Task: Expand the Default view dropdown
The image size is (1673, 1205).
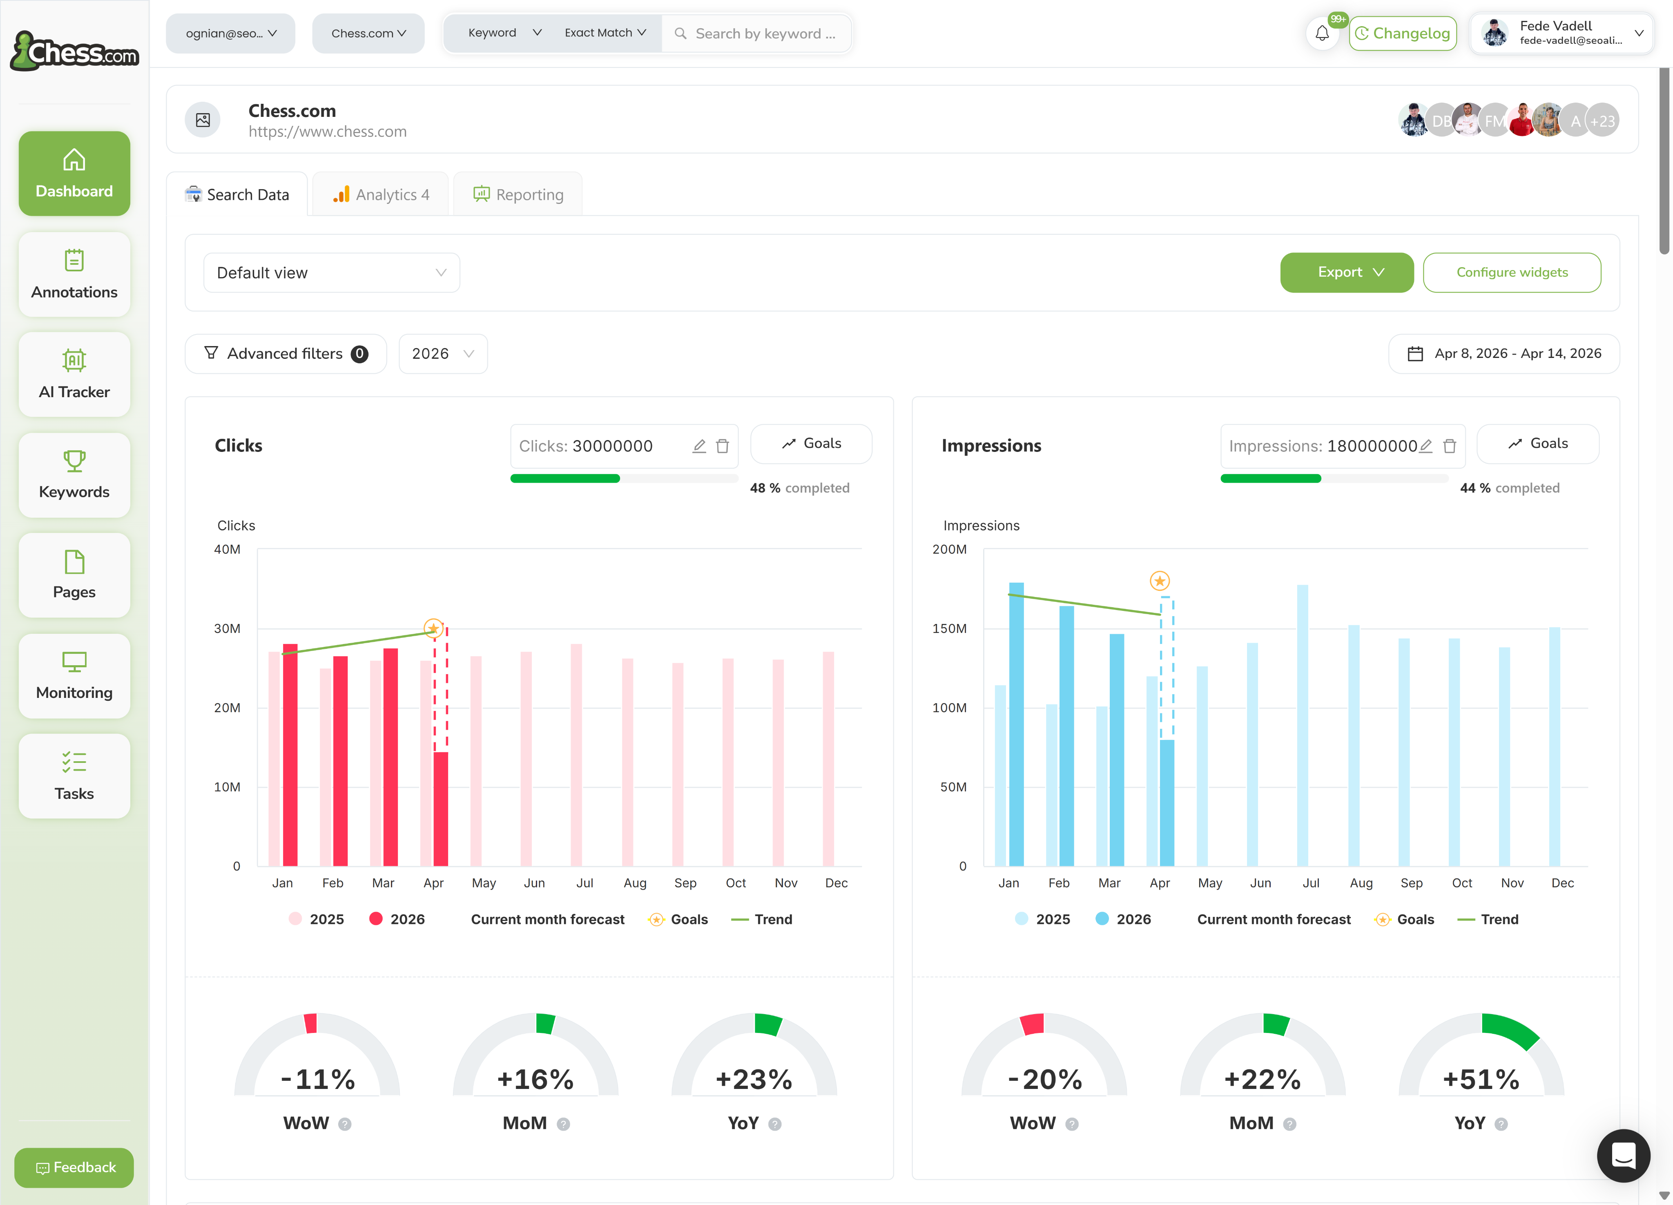Action: 331,272
